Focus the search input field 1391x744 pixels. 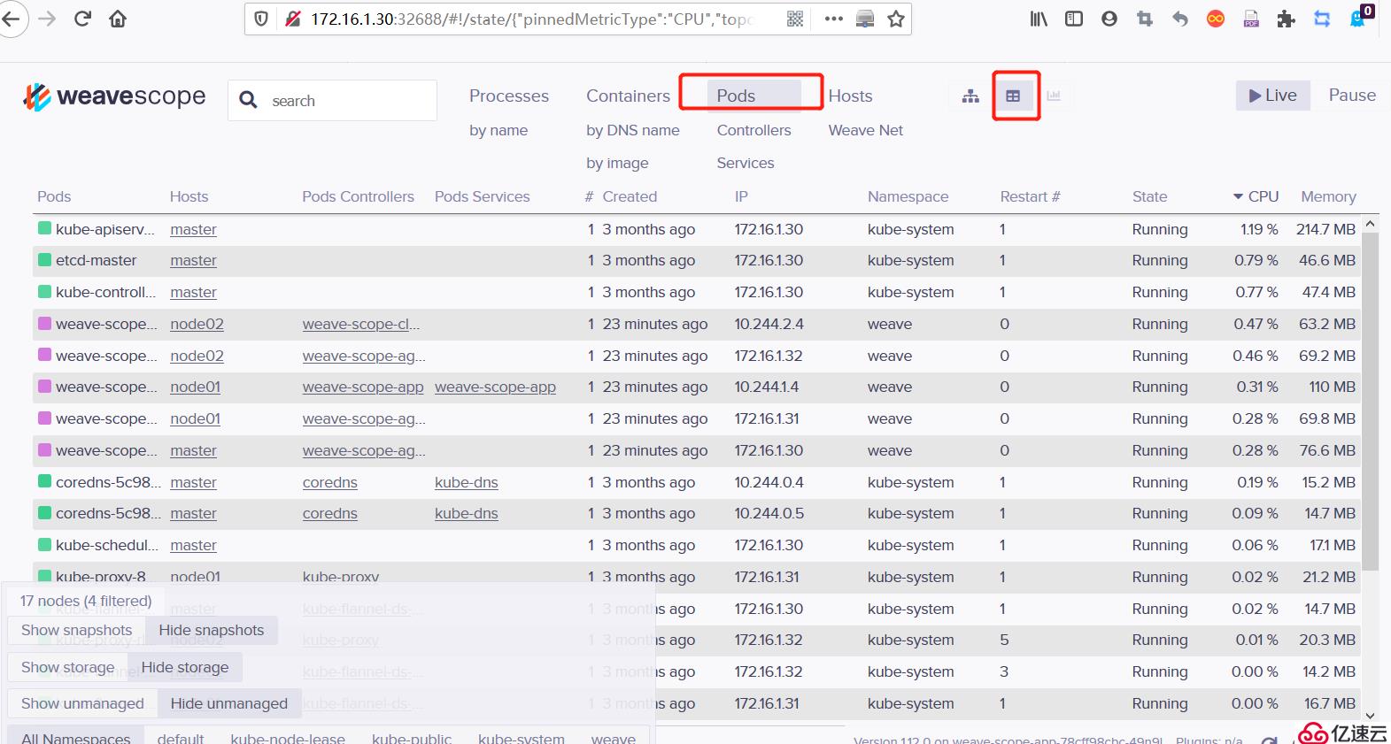click(332, 100)
